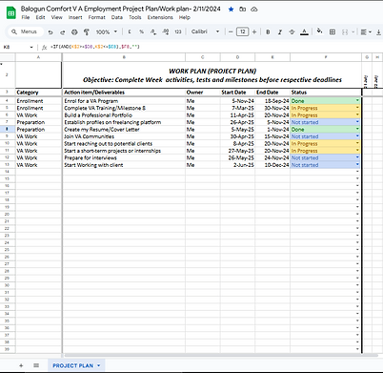Select cell "Join VA Communities"

coord(124,136)
